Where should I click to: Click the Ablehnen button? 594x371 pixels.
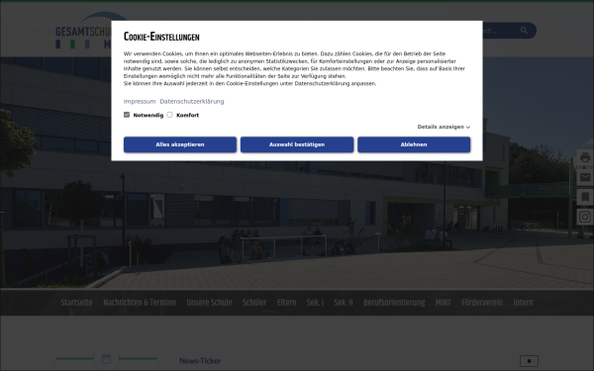(414, 144)
